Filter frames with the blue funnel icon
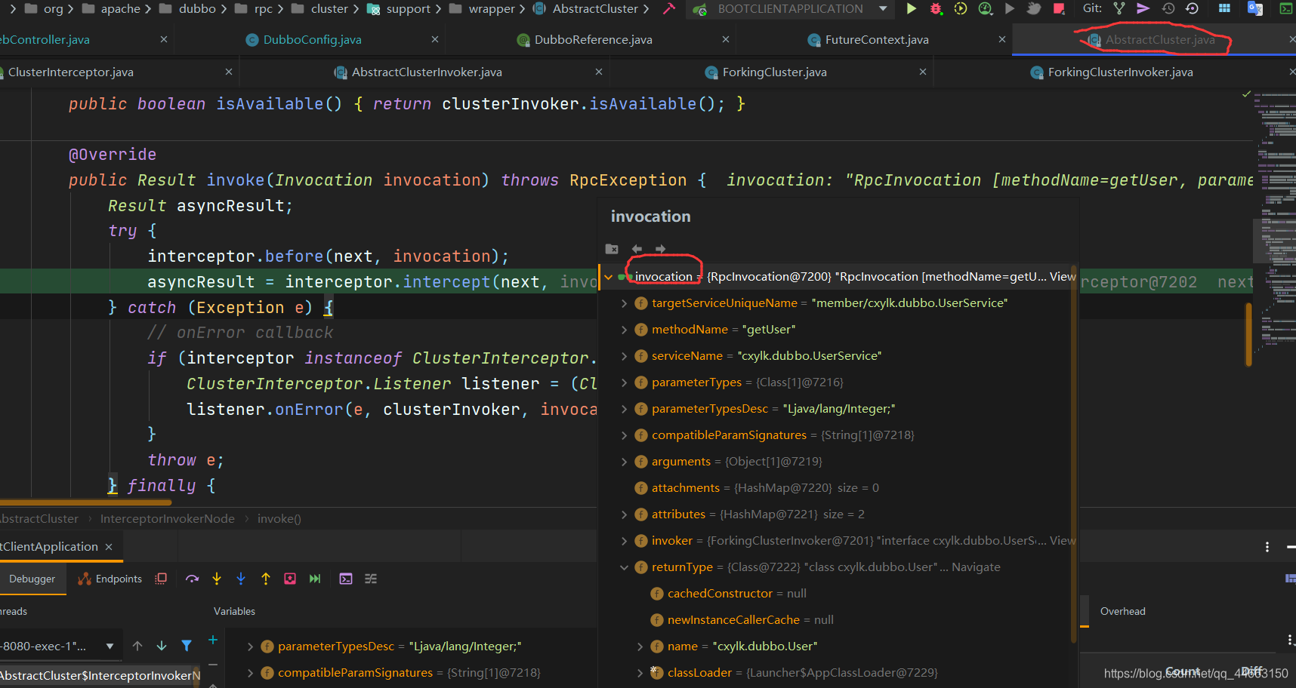This screenshot has height=688, width=1296. tap(187, 646)
